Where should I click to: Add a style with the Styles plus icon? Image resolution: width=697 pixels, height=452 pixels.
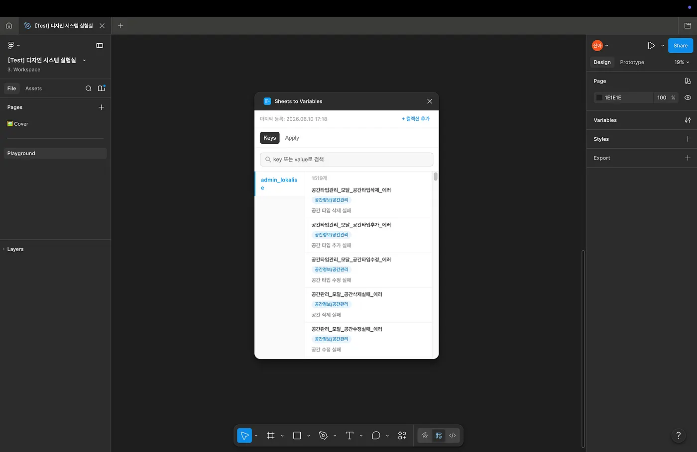(x=688, y=139)
